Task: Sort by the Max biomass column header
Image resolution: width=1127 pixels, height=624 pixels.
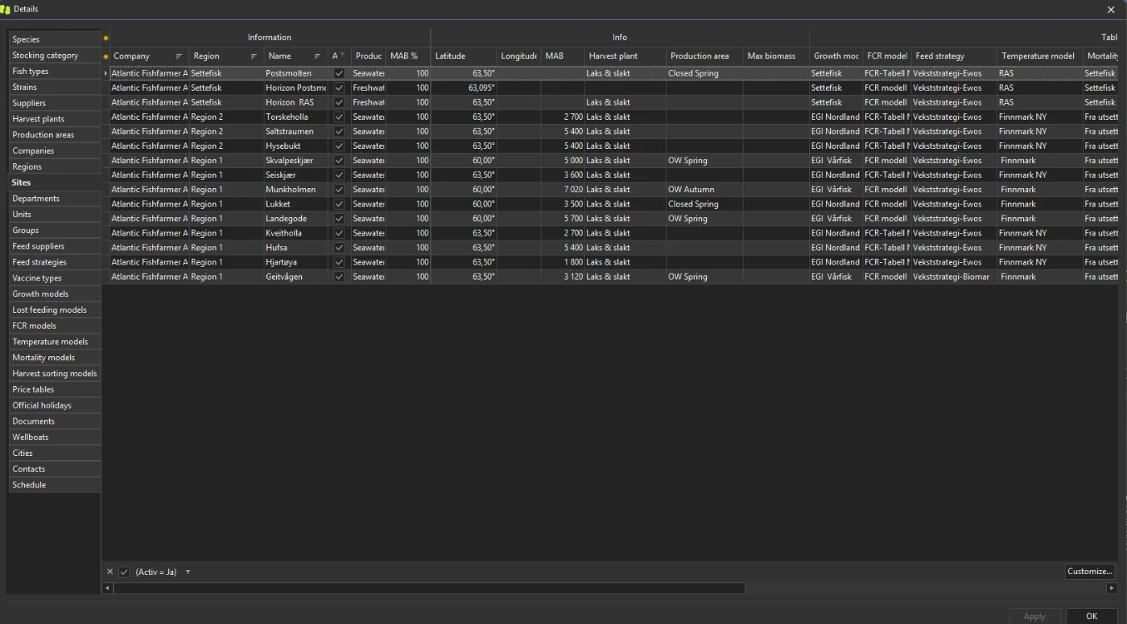Action: pyautogui.click(x=776, y=56)
